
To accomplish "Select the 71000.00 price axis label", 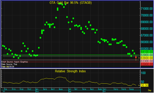I will 147,9.
